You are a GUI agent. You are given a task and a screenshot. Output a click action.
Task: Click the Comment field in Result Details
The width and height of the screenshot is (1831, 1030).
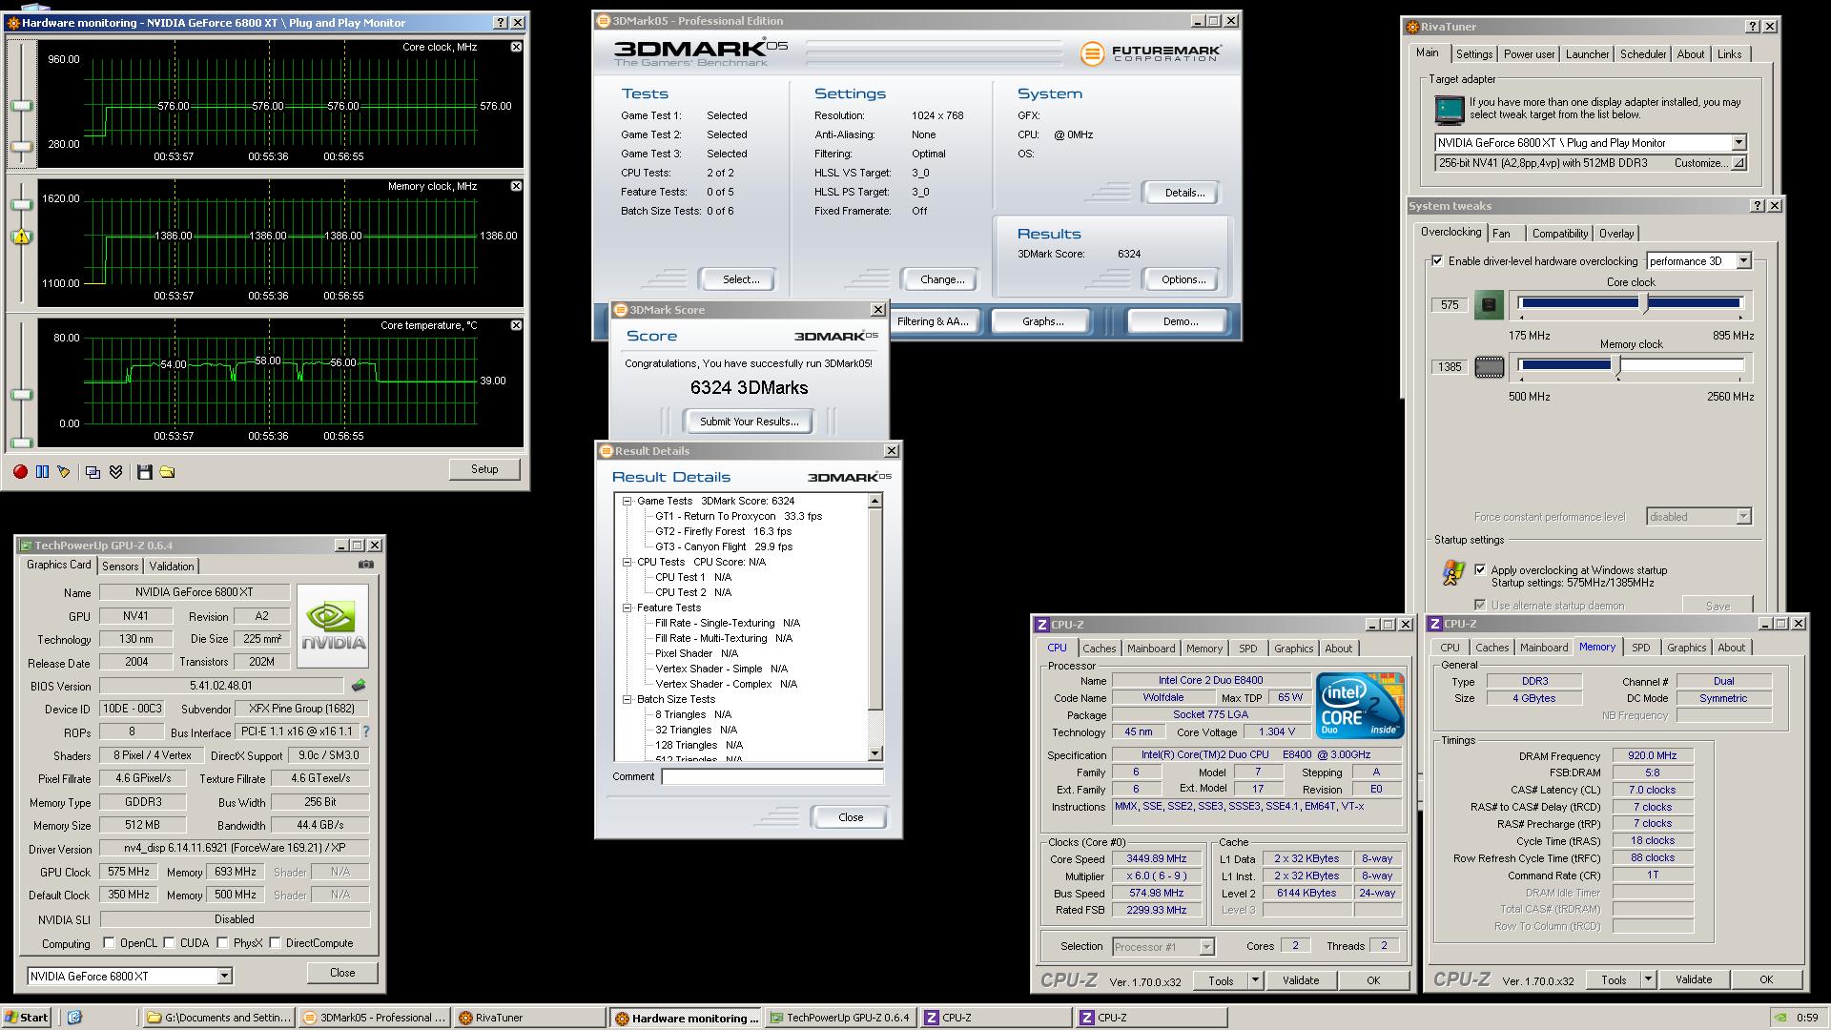tap(772, 776)
